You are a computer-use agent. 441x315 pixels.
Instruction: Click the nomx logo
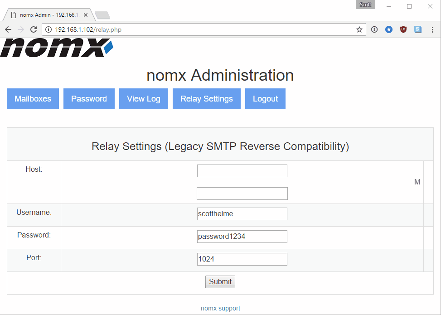(57, 47)
